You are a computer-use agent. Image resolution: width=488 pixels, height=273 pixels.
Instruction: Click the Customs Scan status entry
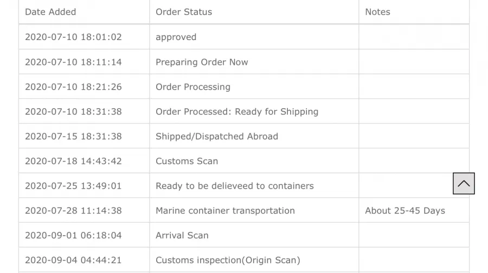point(187,161)
